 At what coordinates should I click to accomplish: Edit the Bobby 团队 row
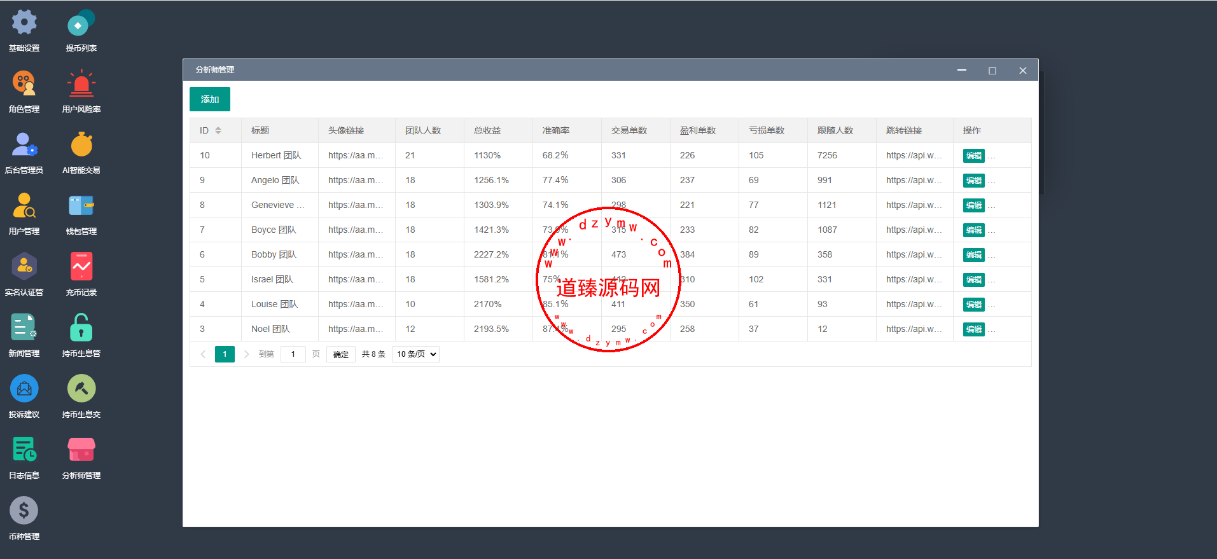(973, 255)
